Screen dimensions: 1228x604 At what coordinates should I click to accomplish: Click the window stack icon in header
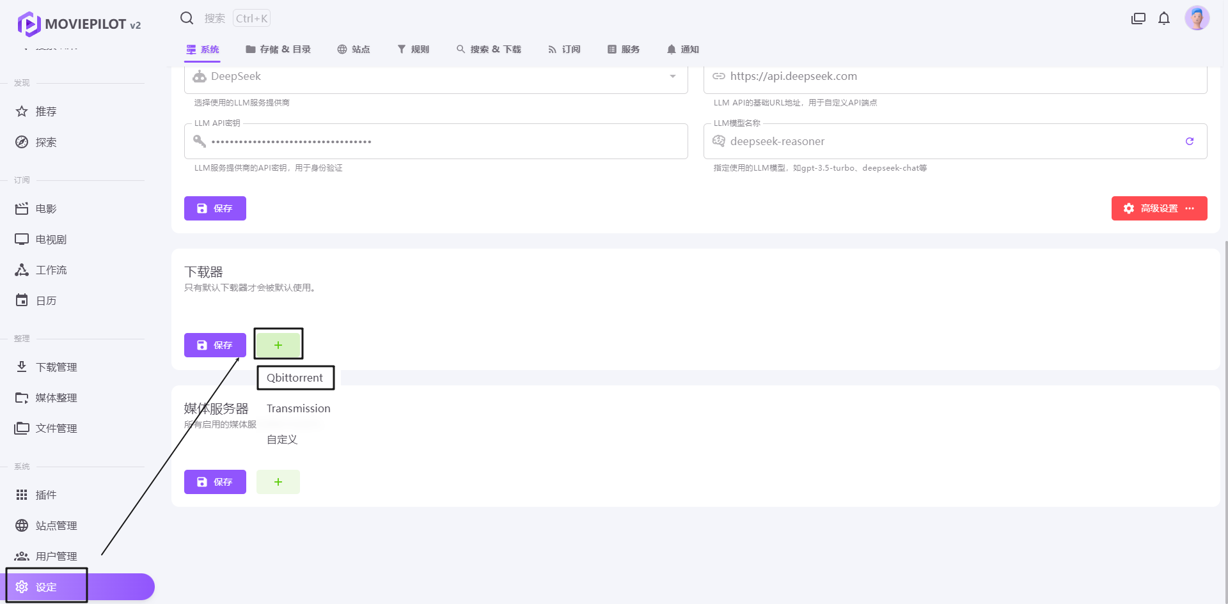[x=1138, y=19]
